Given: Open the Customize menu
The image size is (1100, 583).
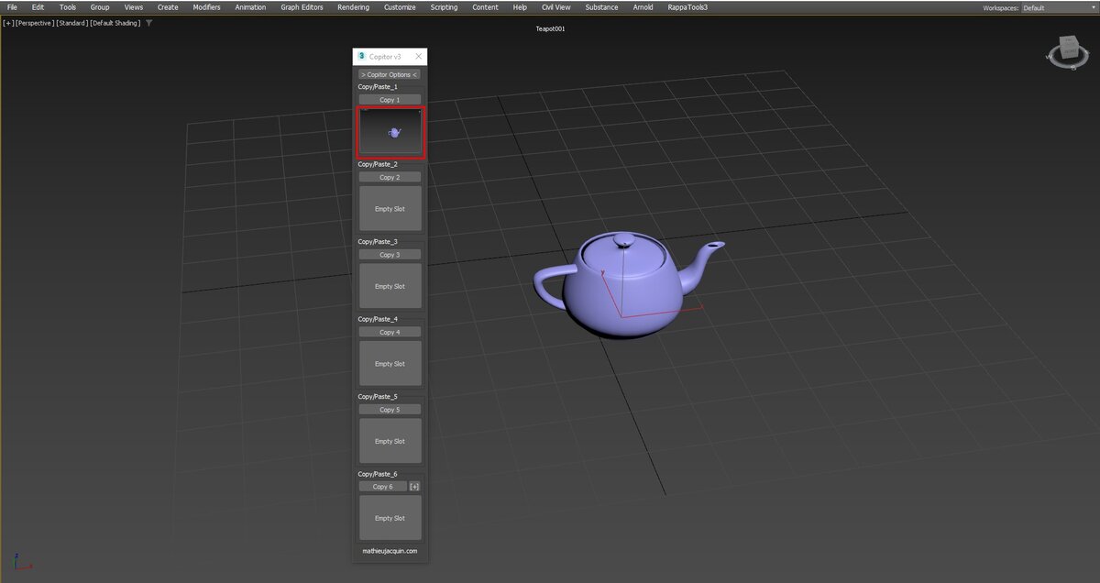Looking at the screenshot, I should [x=400, y=7].
